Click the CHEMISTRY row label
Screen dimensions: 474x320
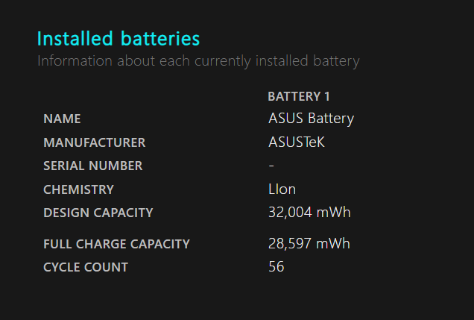(x=78, y=189)
